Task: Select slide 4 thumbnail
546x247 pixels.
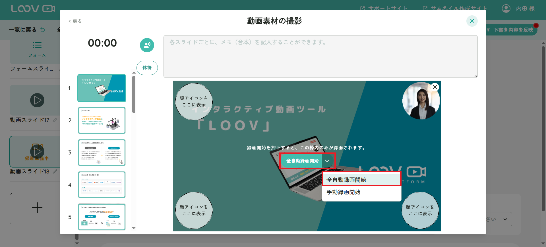Action: pyautogui.click(x=102, y=185)
